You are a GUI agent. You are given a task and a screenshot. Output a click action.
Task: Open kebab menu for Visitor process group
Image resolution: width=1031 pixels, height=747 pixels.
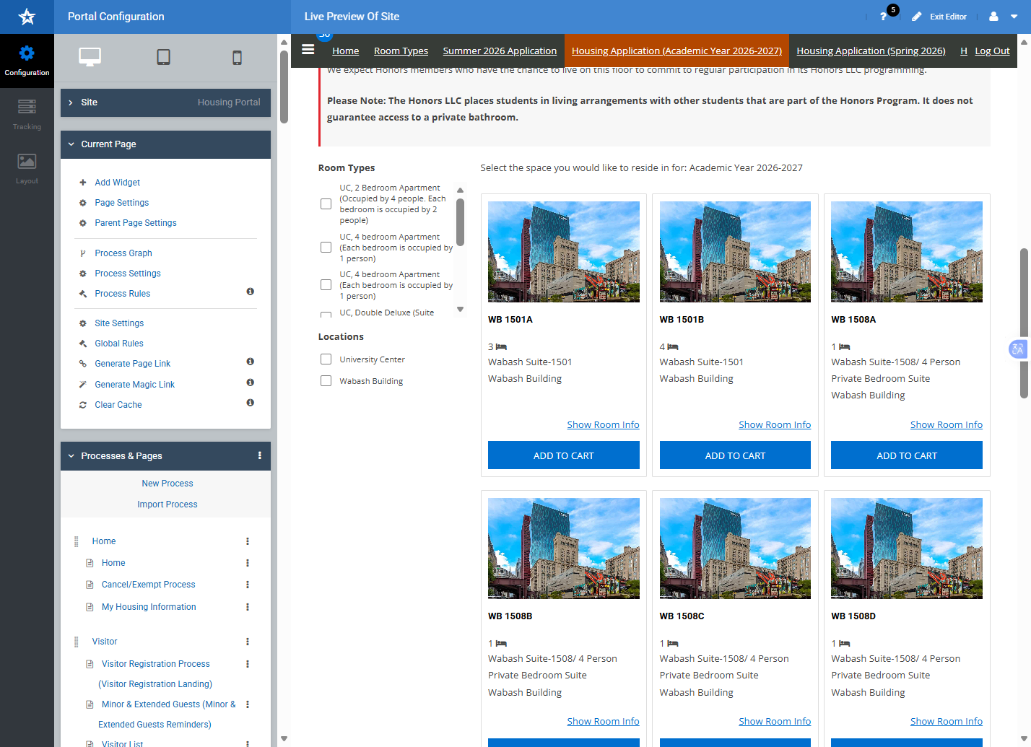tap(248, 642)
